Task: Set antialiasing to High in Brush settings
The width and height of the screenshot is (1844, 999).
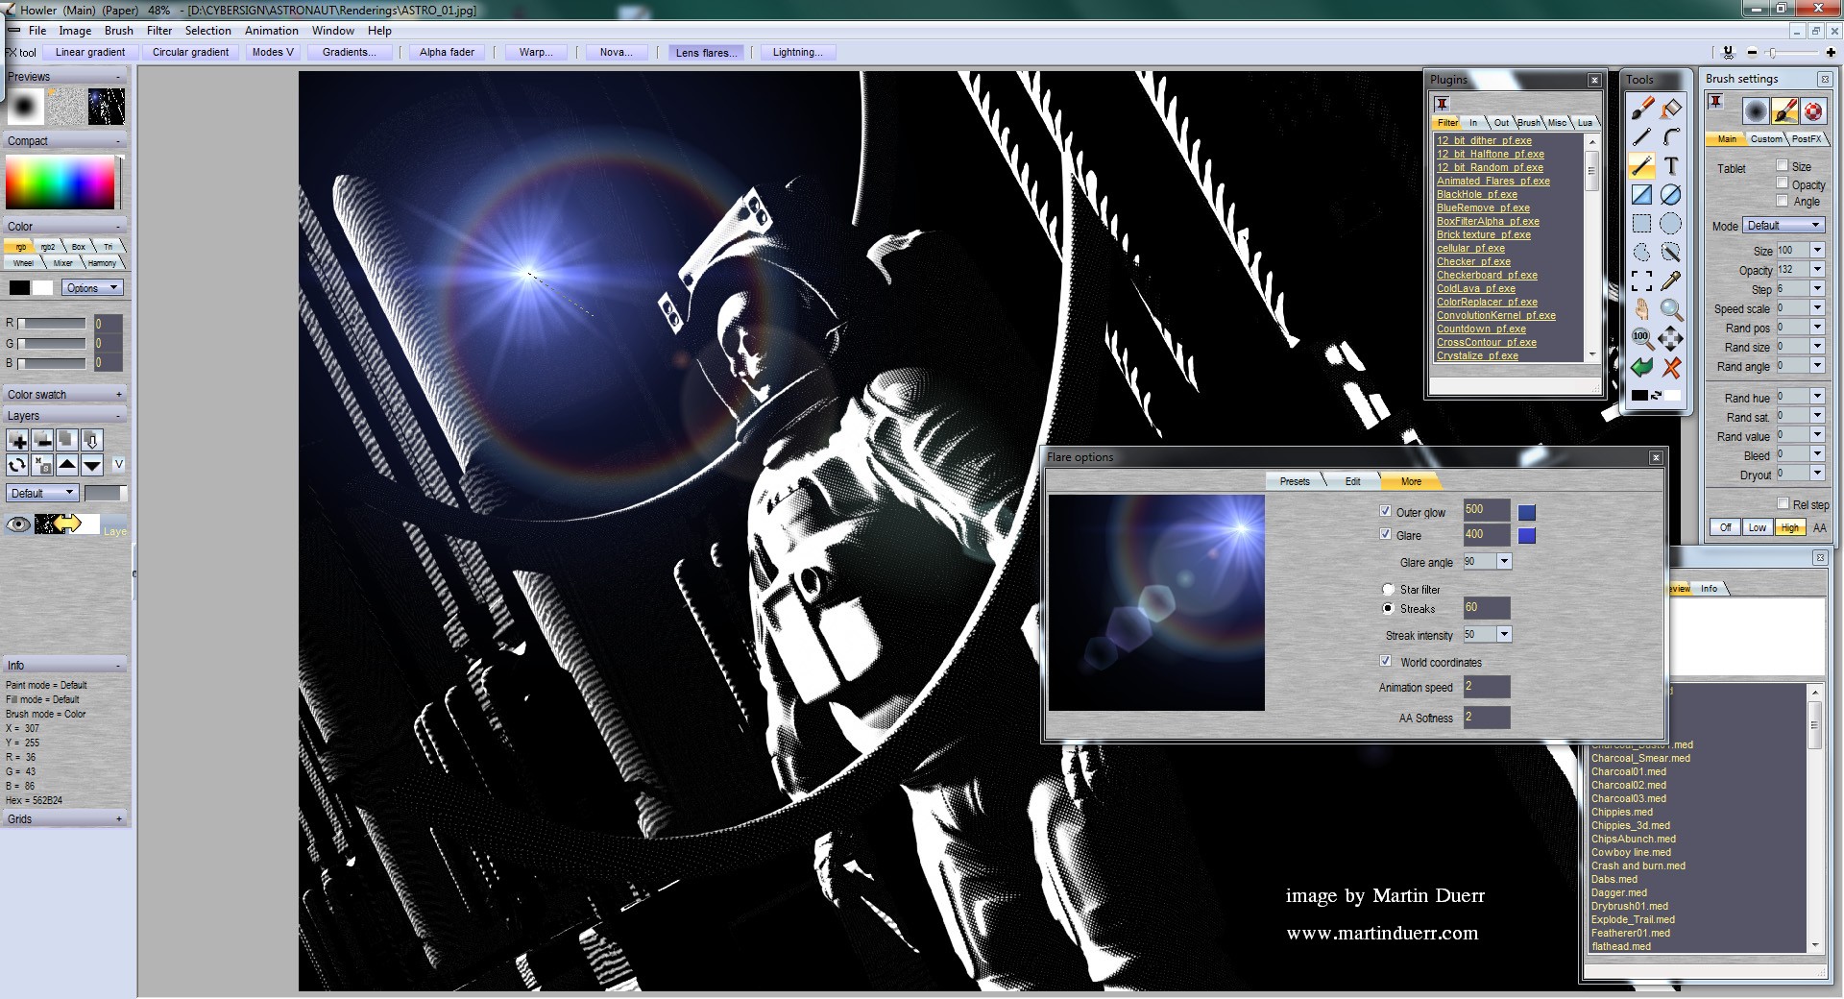Action: coord(1788,527)
